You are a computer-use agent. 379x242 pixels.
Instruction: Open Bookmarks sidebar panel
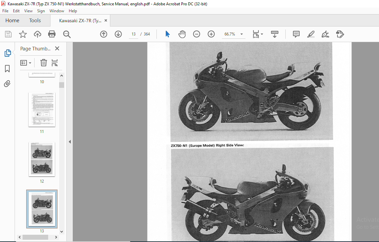7,69
